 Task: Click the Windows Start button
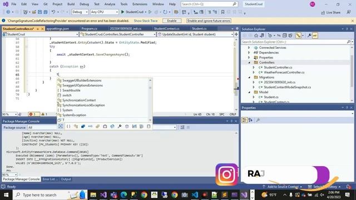[x=6, y=195]
